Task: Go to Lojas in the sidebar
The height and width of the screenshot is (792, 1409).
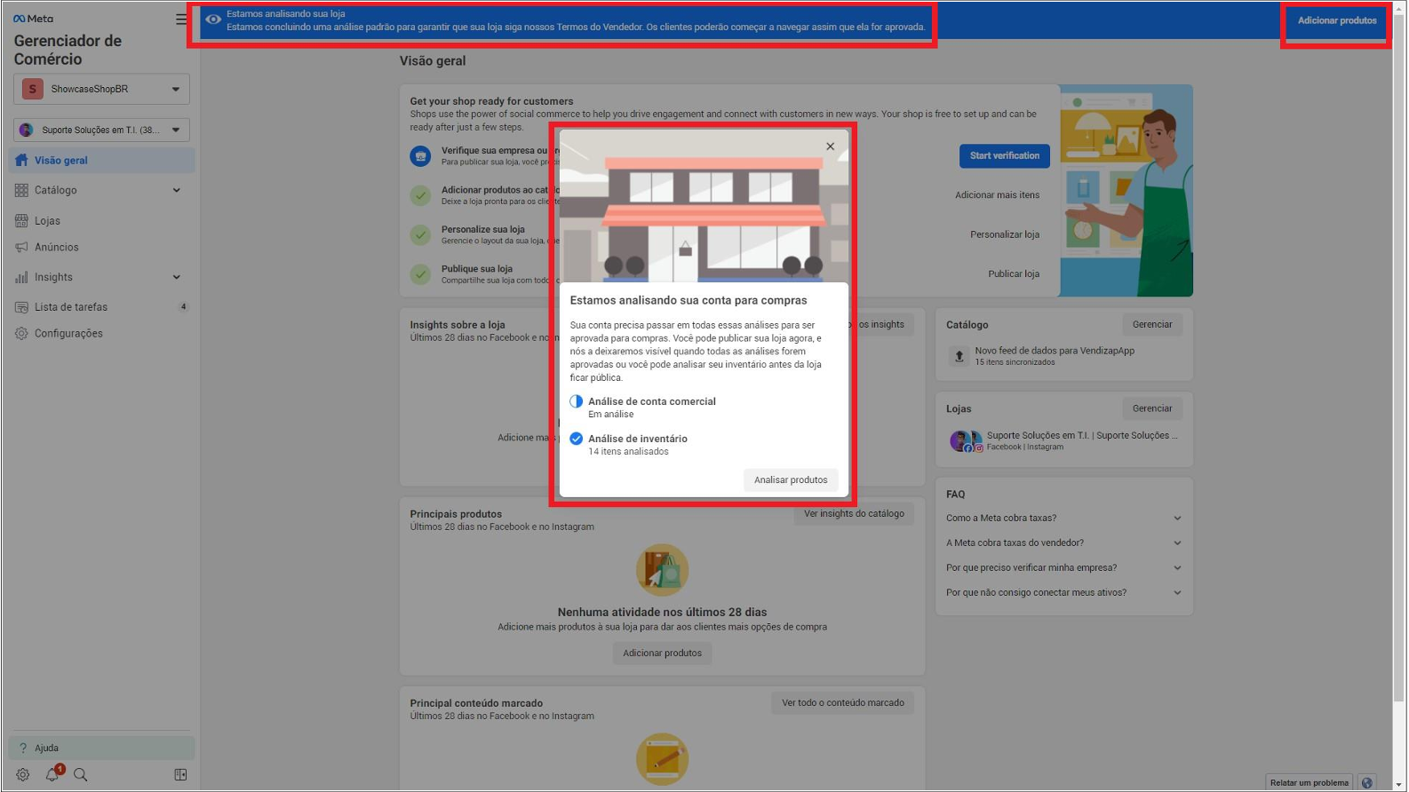Action: (48, 220)
